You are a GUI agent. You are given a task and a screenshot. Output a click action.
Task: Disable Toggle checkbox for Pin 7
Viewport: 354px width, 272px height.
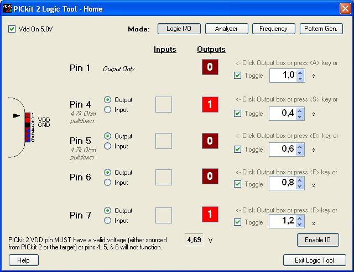[x=237, y=222]
